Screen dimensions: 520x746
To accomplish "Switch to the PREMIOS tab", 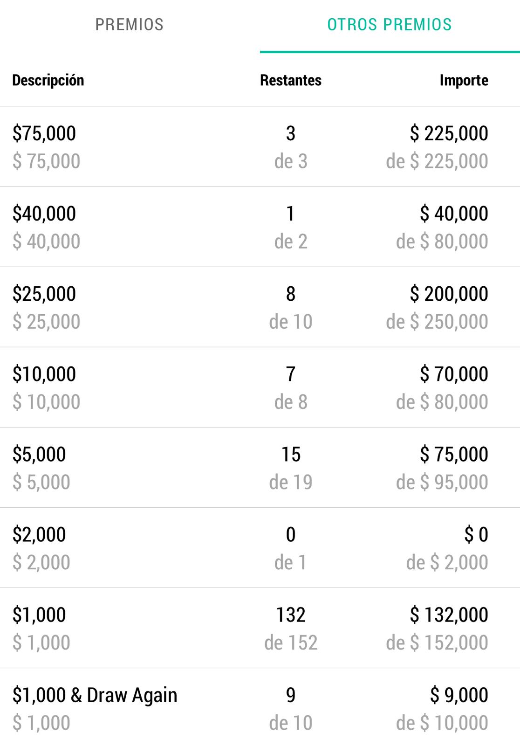I will (x=130, y=25).
